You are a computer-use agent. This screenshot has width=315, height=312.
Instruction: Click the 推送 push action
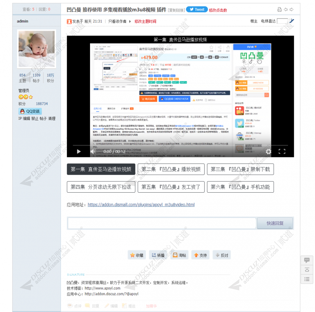coord(129,306)
